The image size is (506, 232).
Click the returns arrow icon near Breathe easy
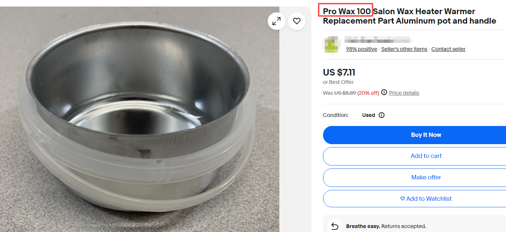335,226
